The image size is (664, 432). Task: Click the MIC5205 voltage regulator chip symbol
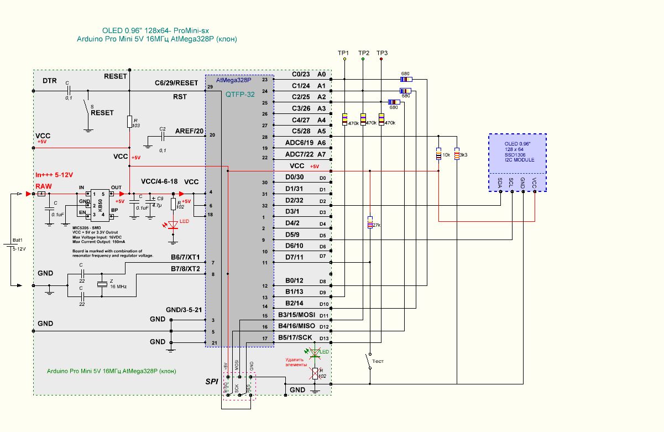[100, 202]
